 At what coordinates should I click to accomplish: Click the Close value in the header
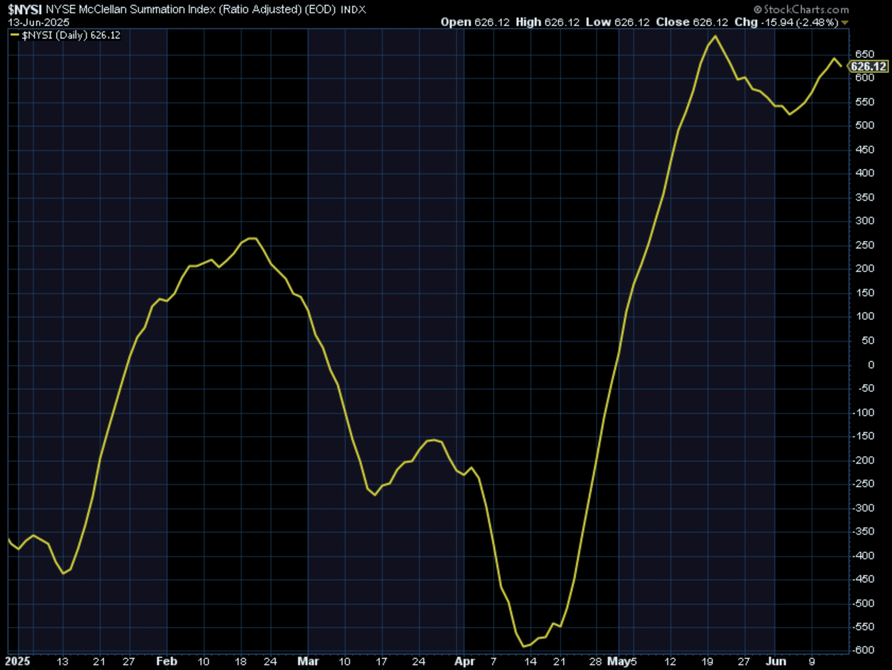pyautogui.click(x=711, y=22)
